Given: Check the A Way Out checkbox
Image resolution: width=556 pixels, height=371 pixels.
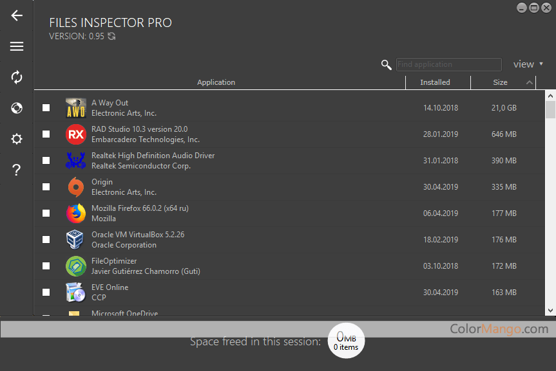Looking at the screenshot, I should [46, 108].
